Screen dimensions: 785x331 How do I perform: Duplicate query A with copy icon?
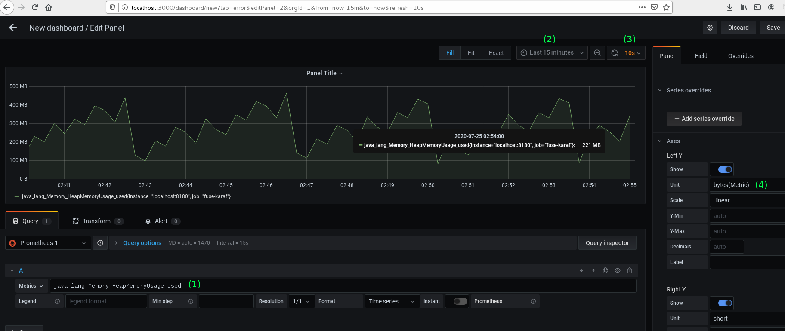point(606,270)
